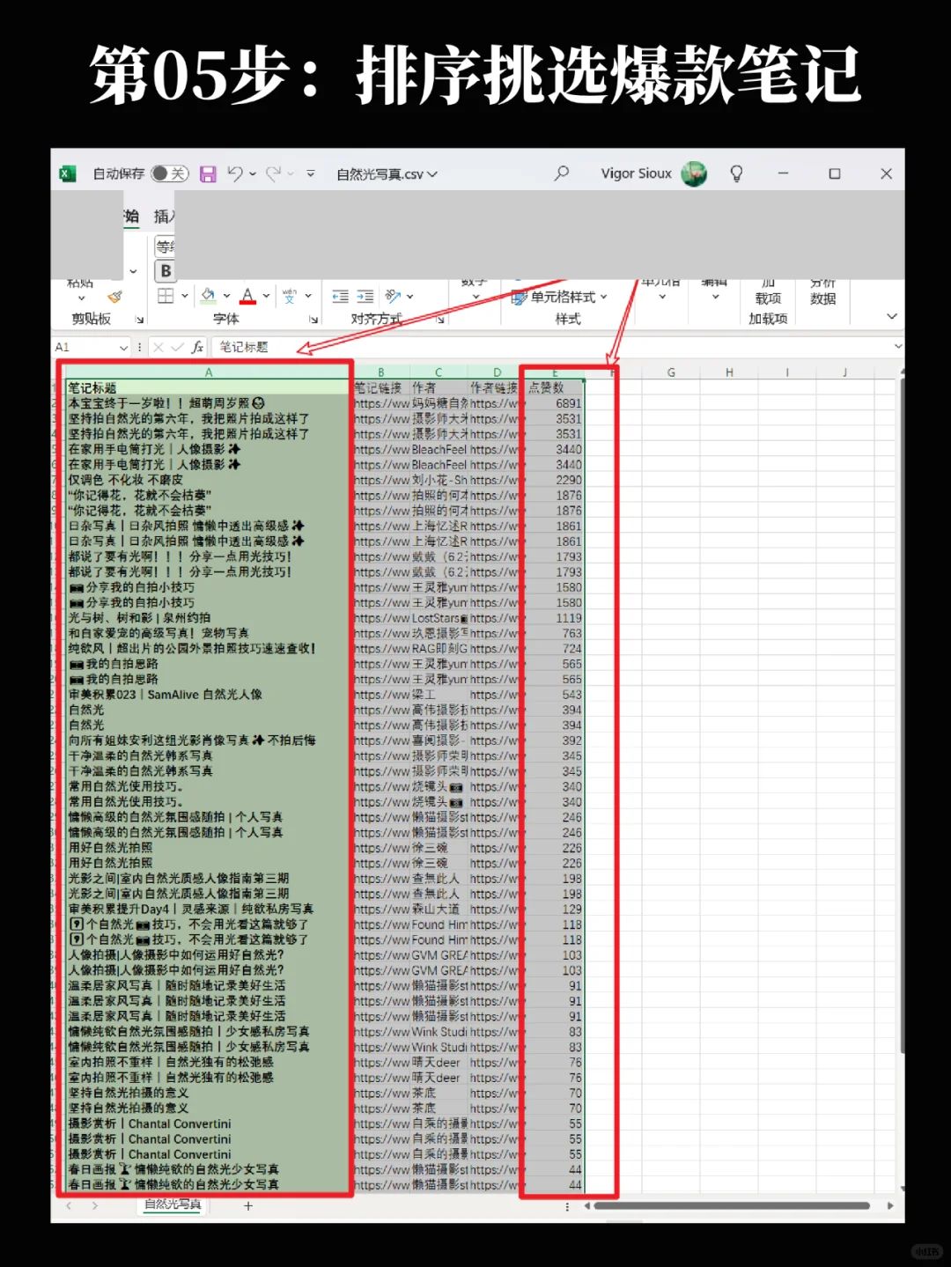Click the Insert Function fx icon
Viewport: 951px width, 1267px height.
196,347
